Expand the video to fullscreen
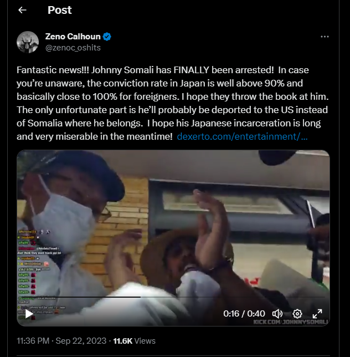 click(x=317, y=314)
